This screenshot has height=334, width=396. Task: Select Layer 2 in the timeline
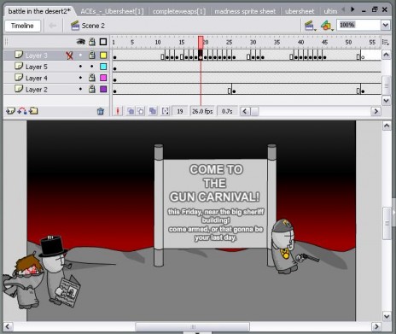pos(37,90)
